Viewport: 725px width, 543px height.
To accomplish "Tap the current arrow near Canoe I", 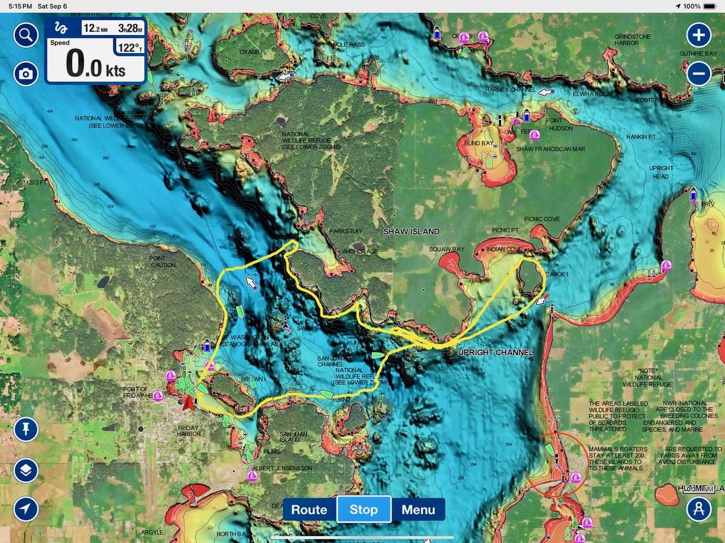I will click(543, 299).
